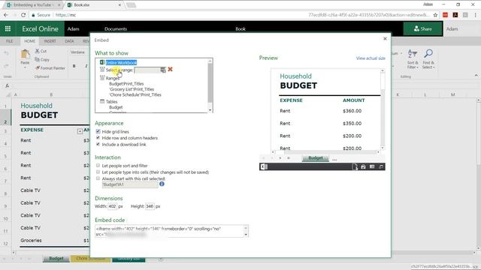Switch to the INSERT ribbon tab
481x270 pixels.
(x=50, y=41)
